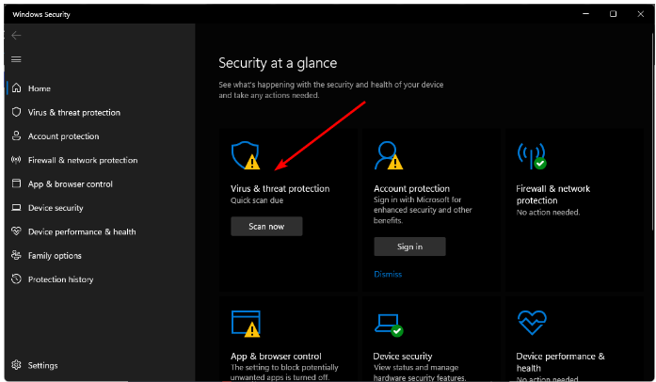
Task: Open Settings at bottom of sidebar
Action: [42, 366]
